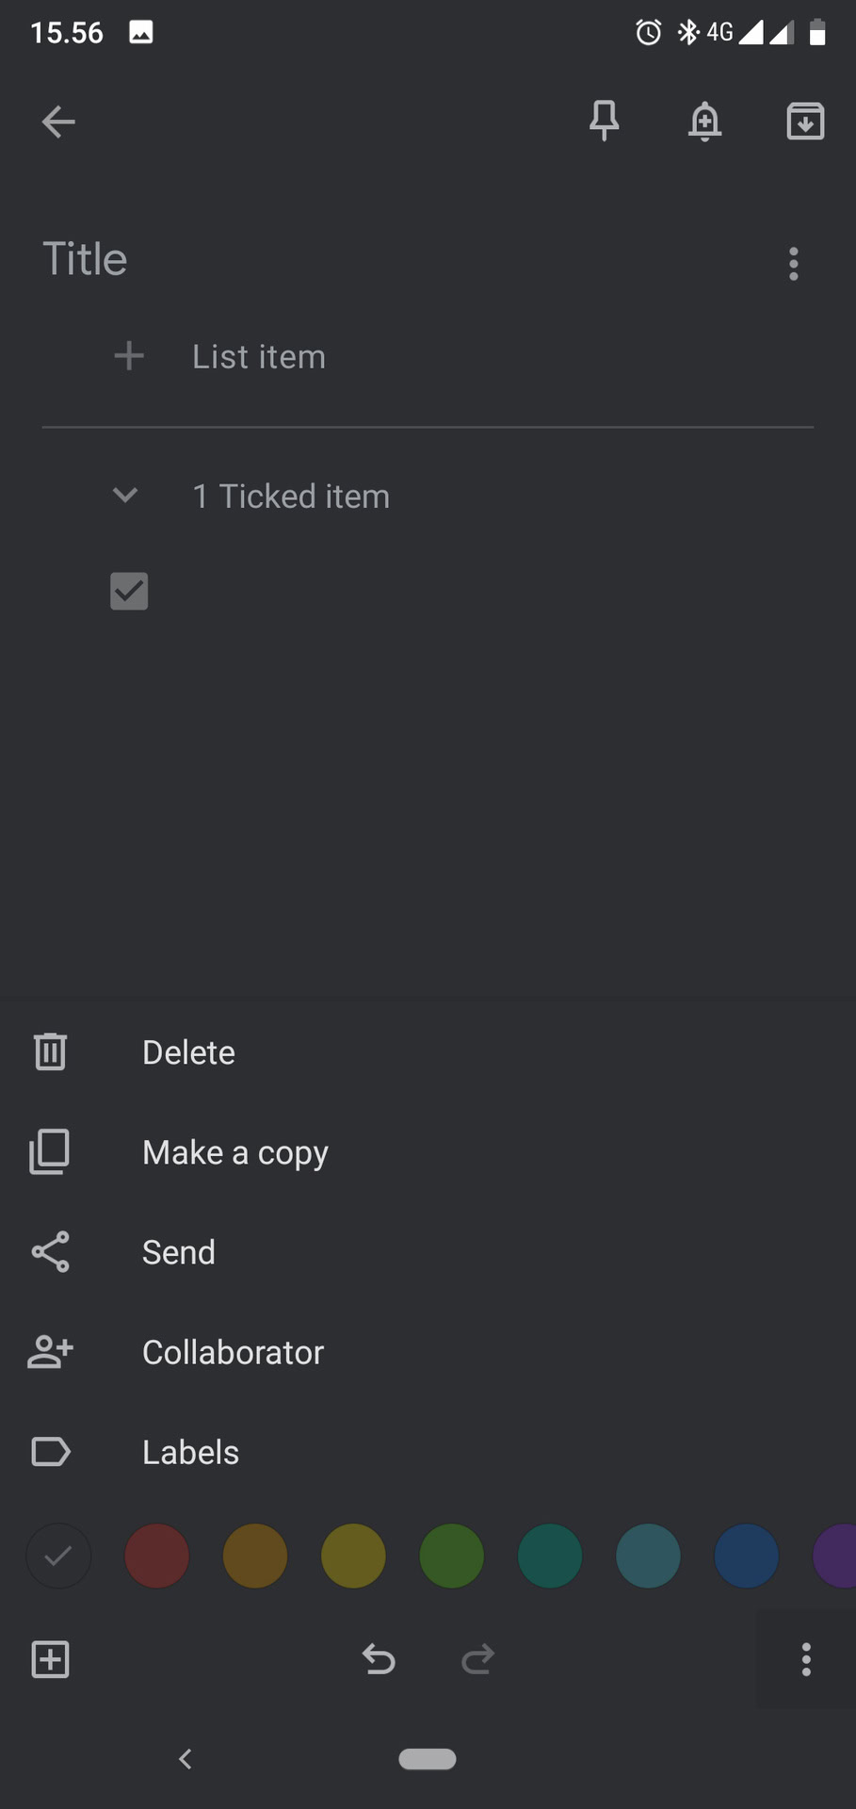This screenshot has width=856, height=1809.
Task: Select the default no-color swatch
Action: [x=58, y=1556]
